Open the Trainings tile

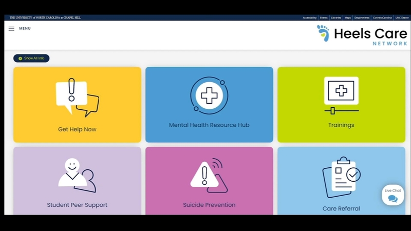pyautogui.click(x=341, y=105)
